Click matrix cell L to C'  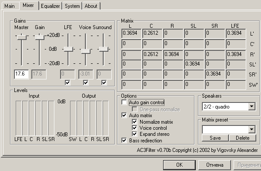point(131,44)
